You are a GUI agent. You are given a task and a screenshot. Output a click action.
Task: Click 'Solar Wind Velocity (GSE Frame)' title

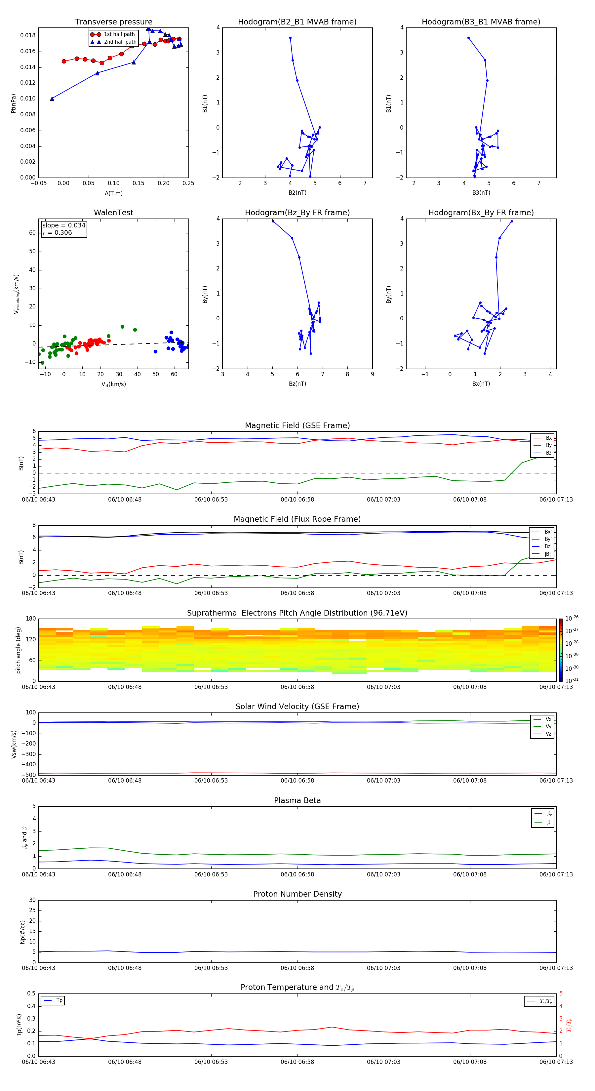pyautogui.click(x=297, y=707)
